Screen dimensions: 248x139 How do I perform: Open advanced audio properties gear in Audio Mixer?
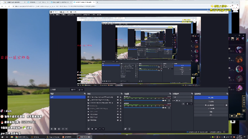(x=125, y=128)
